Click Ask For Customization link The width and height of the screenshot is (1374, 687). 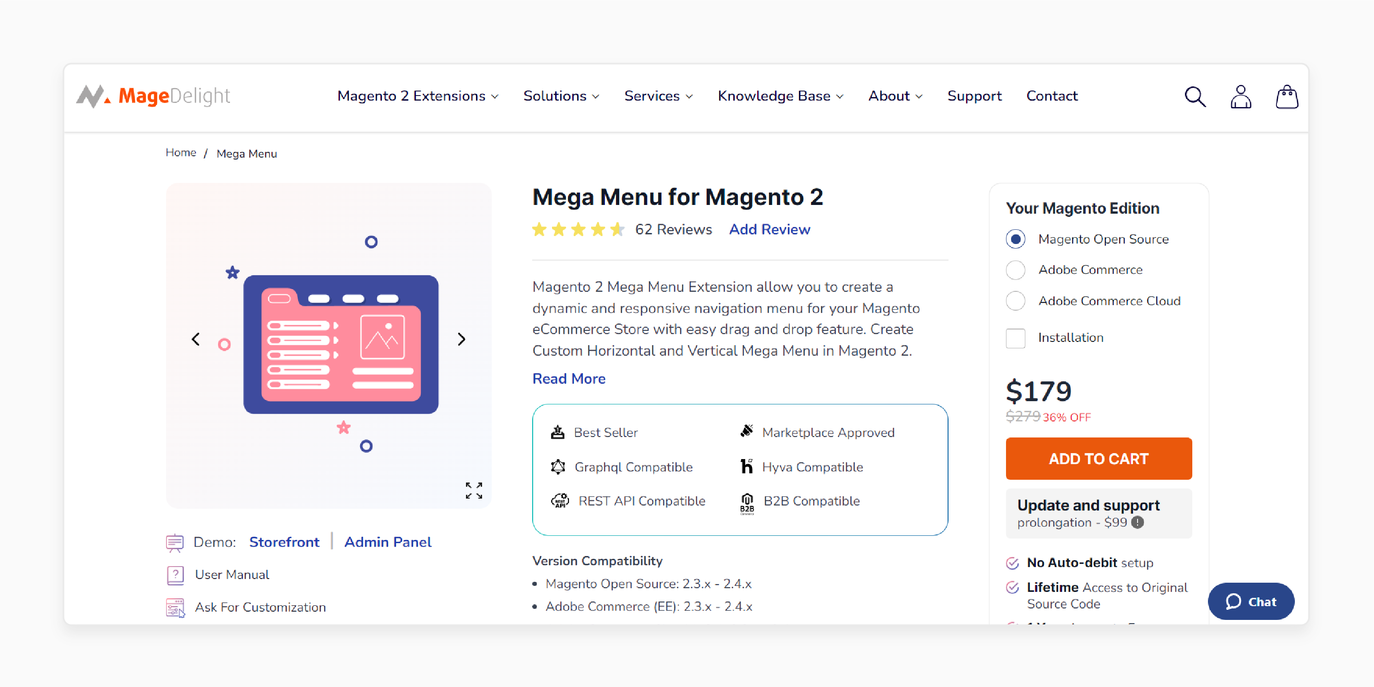tap(260, 607)
